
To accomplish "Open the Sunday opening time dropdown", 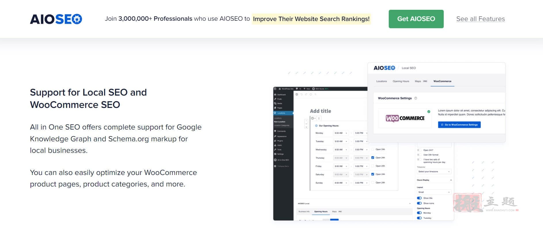I will click(341, 183).
